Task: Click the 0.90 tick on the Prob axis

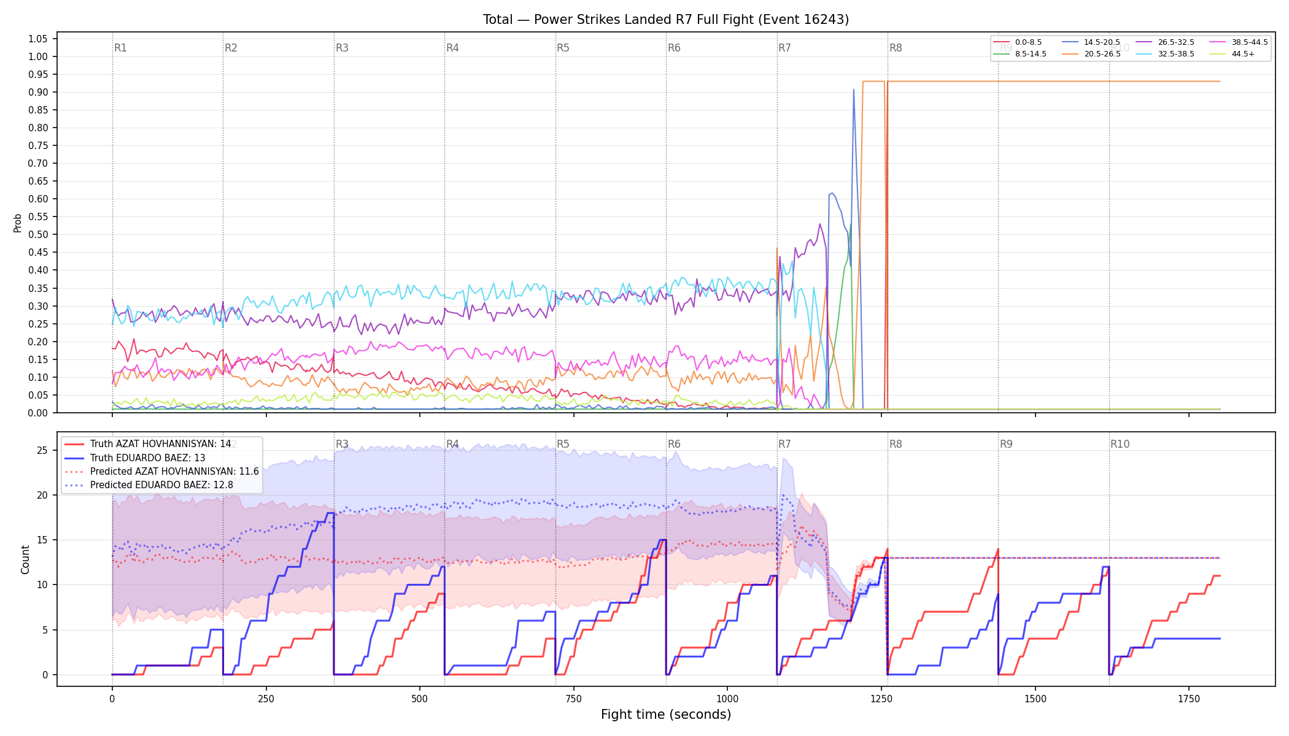Action: pos(38,92)
